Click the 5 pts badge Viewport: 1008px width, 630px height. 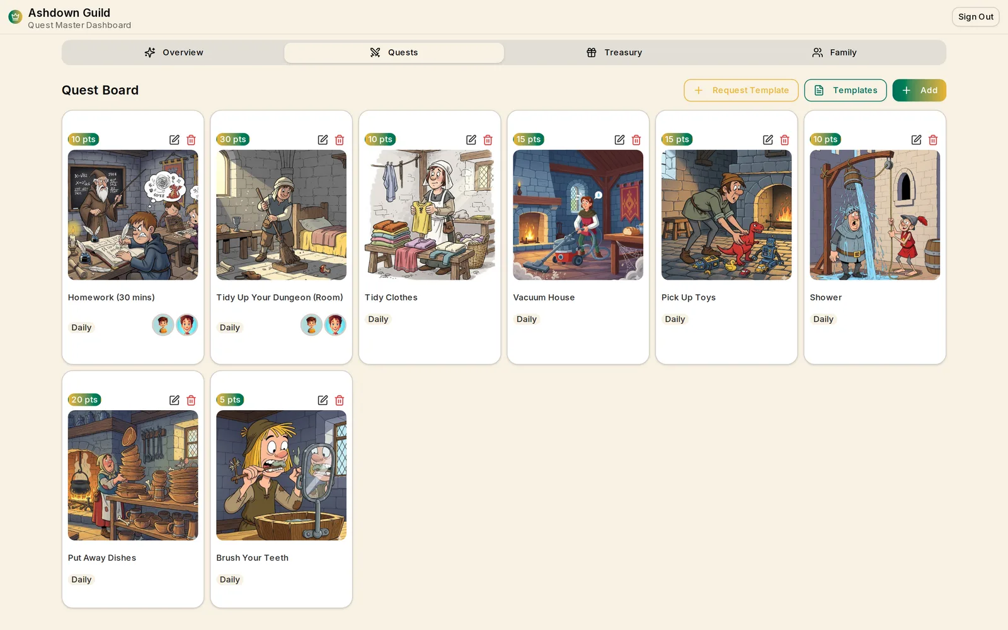[230, 399]
